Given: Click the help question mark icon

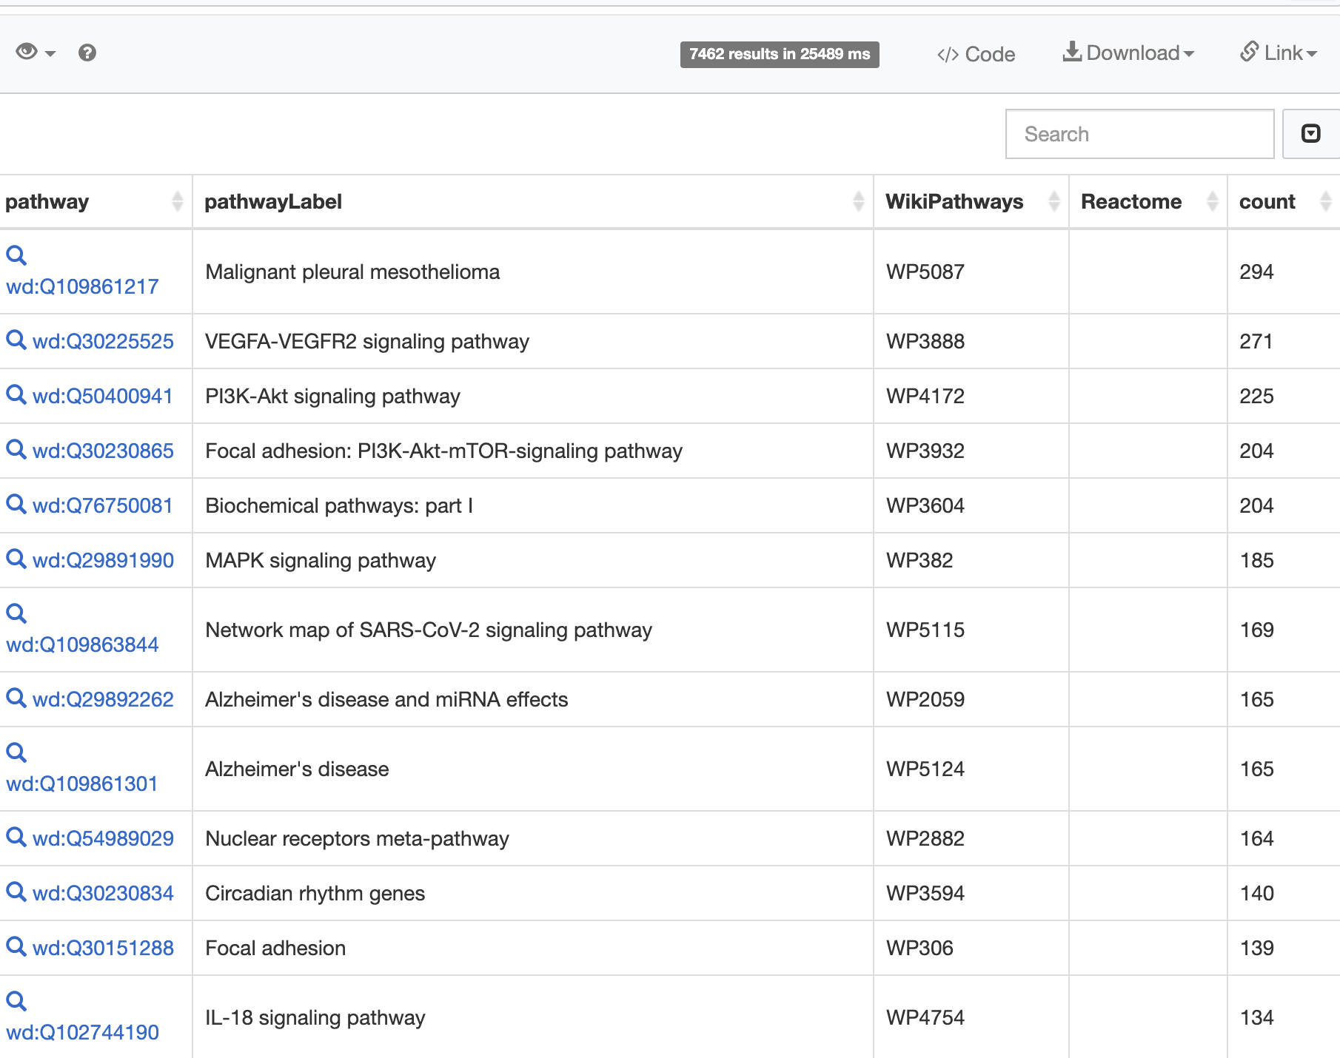Looking at the screenshot, I should (87, 53).
